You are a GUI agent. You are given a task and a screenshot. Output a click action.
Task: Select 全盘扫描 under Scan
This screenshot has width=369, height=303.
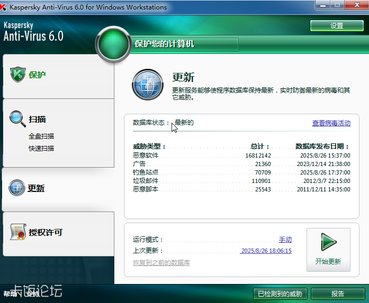pyautogui.click(x=41, y=136)
